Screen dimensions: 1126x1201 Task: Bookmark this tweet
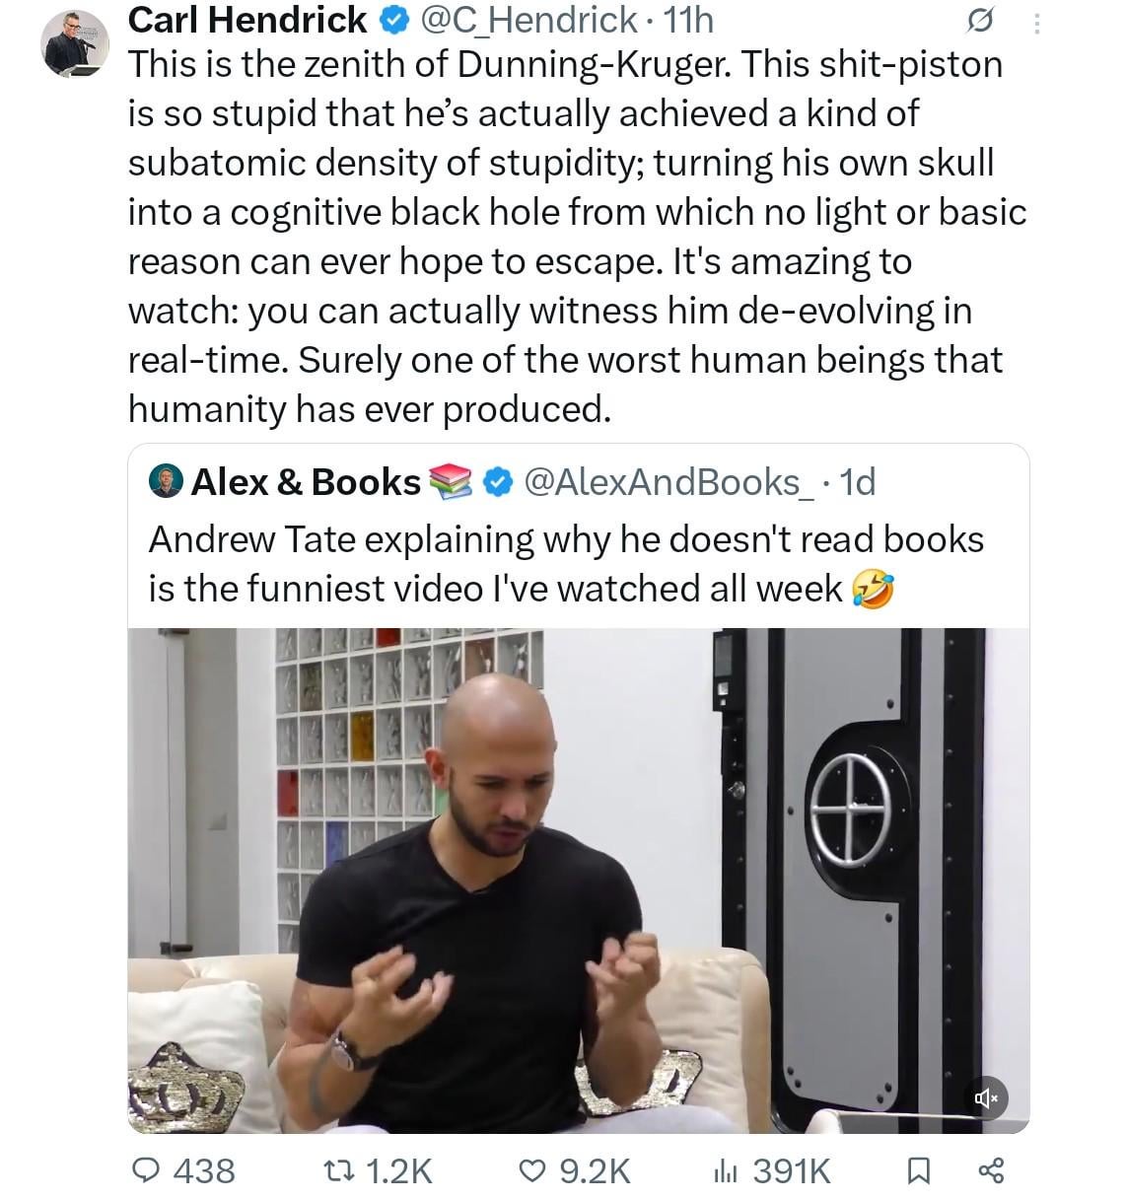(x=918, y=1170)
